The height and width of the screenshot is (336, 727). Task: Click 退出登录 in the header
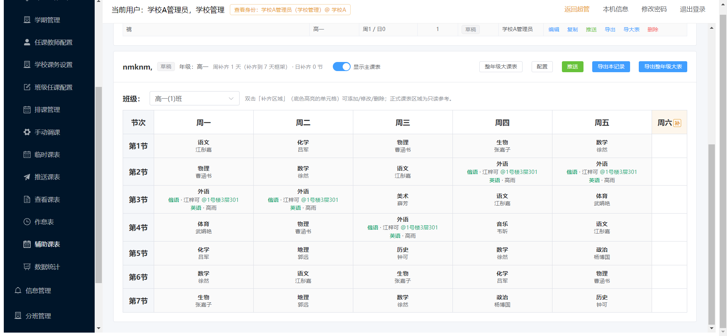click(693, 9)
